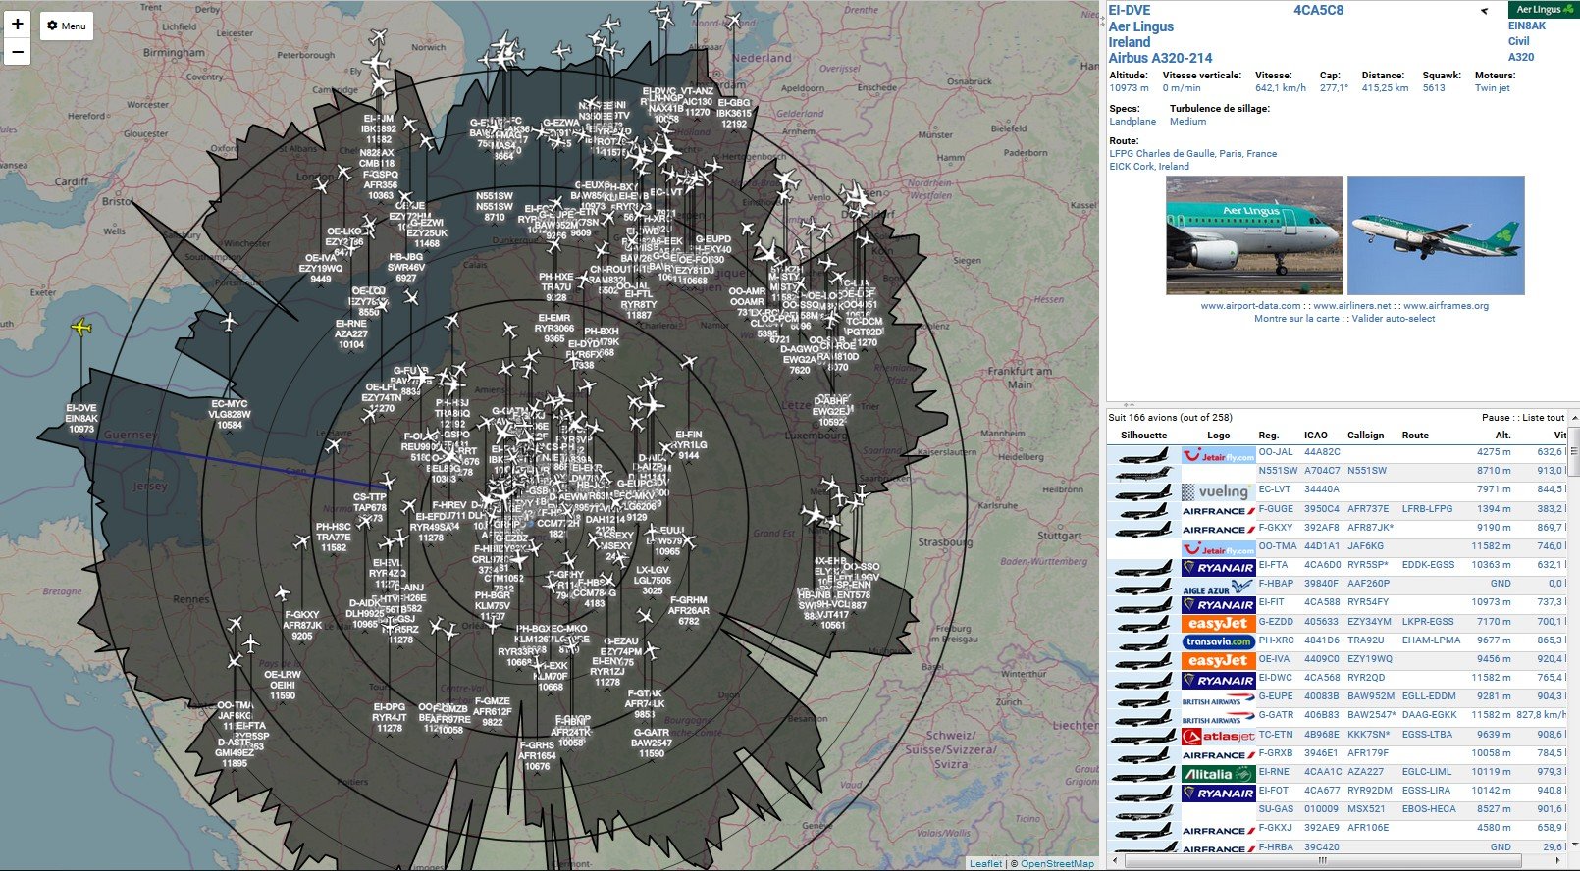Zoom out the map with minus button

click(x=17, y=51)
